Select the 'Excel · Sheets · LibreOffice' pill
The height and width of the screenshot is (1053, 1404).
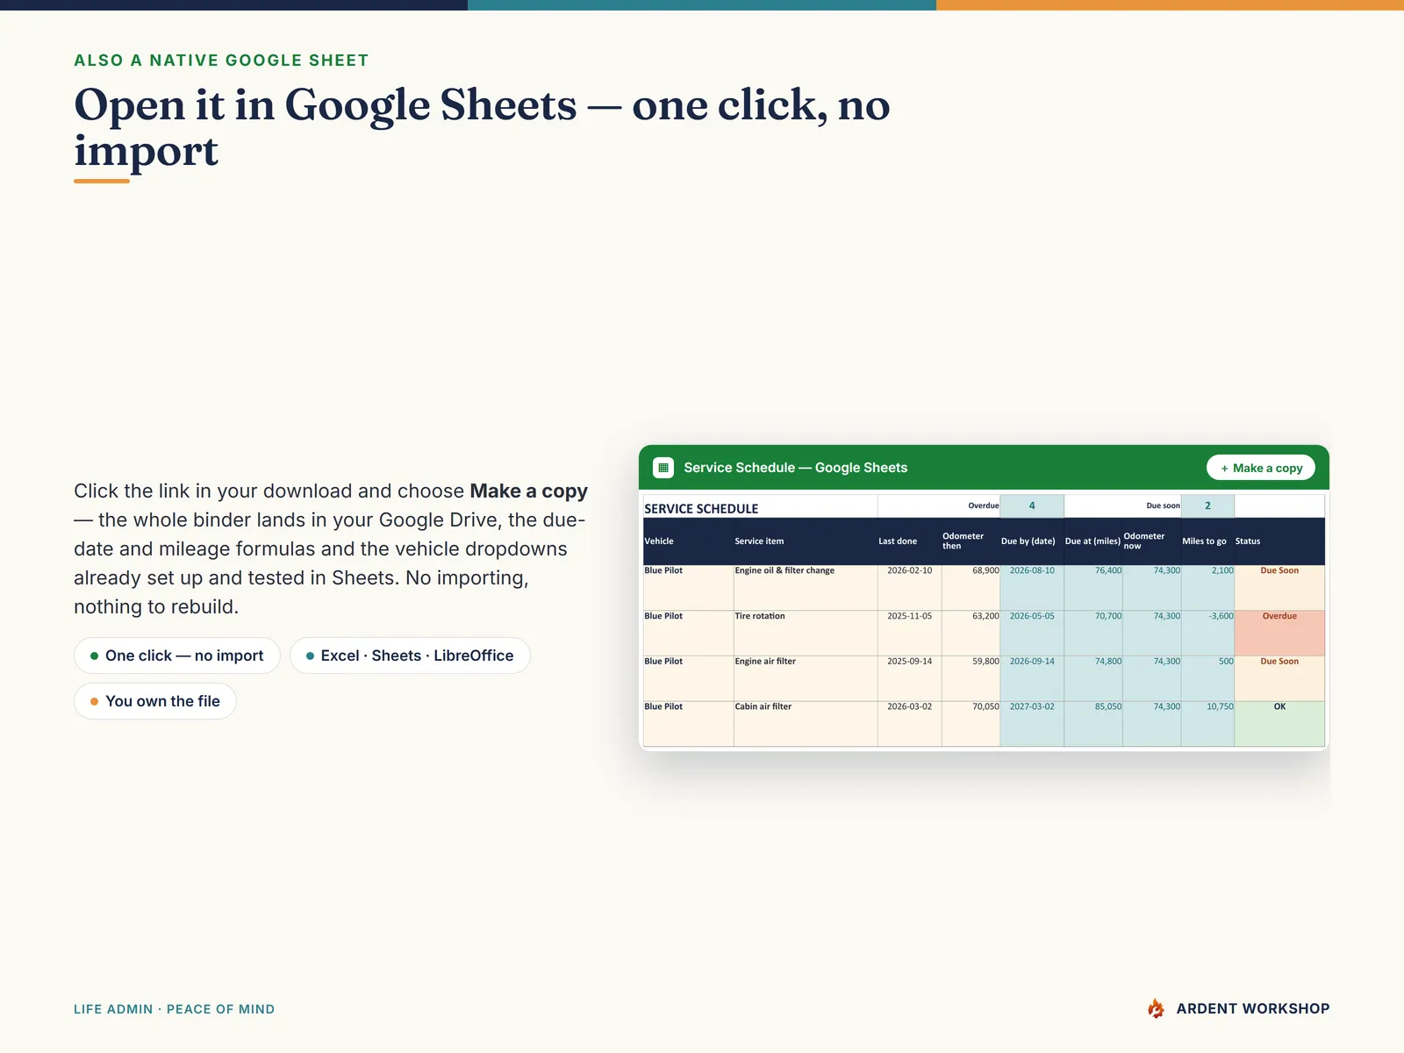[410, 655]
